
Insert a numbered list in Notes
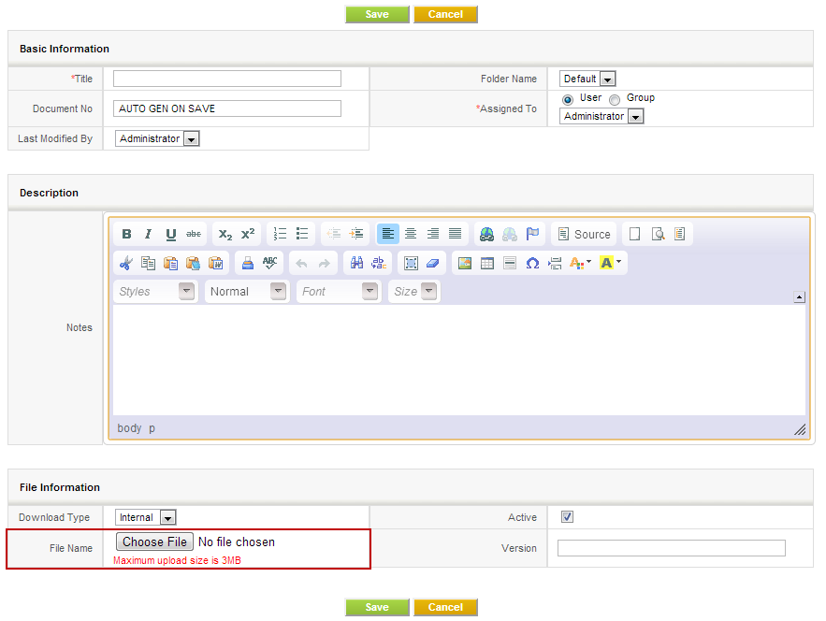(x=280, y=234)
